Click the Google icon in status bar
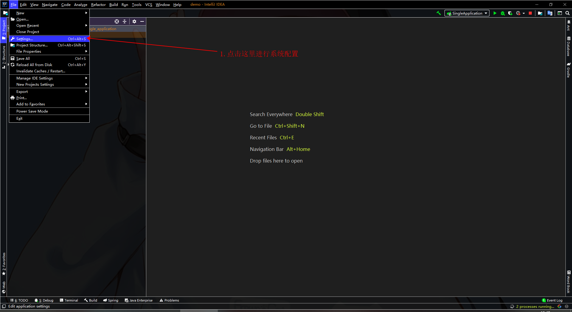This screenshot has width=572, height=312. [x=559, y=306]
